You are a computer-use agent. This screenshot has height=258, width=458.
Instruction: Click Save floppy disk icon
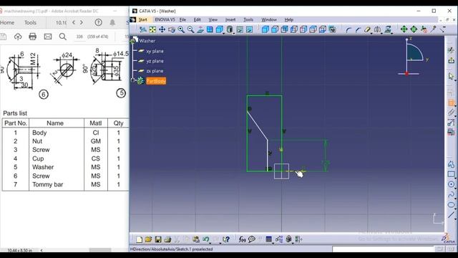(x=158, y=239)
